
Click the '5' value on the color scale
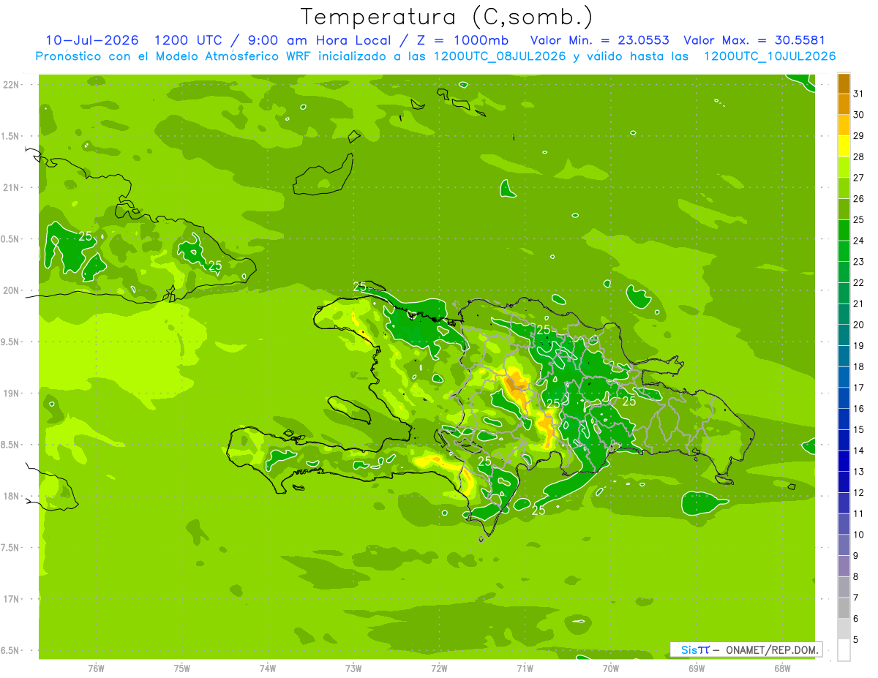tap(856, 640)
